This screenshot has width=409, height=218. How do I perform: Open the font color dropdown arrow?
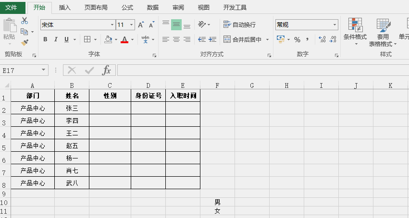tap(133, 39)
